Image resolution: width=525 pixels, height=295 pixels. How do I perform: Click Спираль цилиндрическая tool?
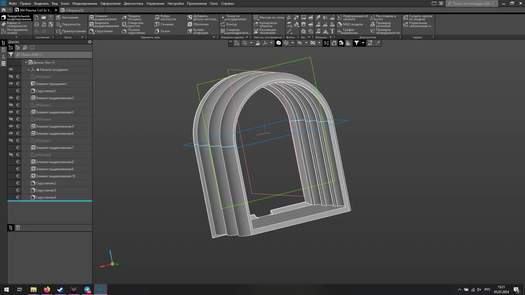(235, 31)
